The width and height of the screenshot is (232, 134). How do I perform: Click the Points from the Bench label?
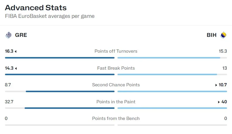click(116, 118)
